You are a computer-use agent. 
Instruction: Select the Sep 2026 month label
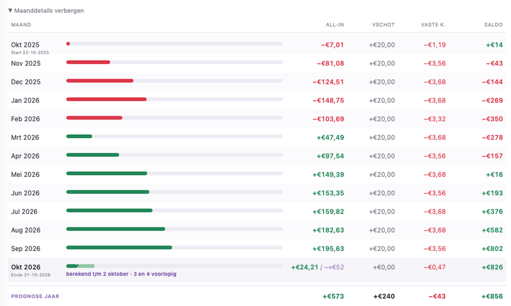pos(26,249)
